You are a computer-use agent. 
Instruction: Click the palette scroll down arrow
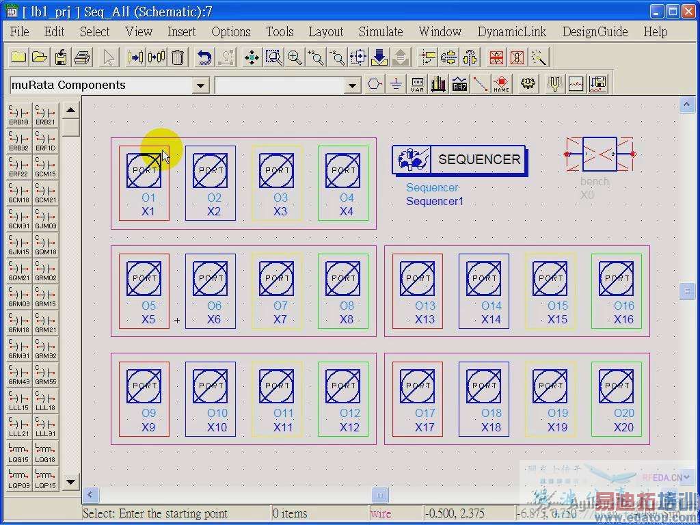tap(71, 482)
